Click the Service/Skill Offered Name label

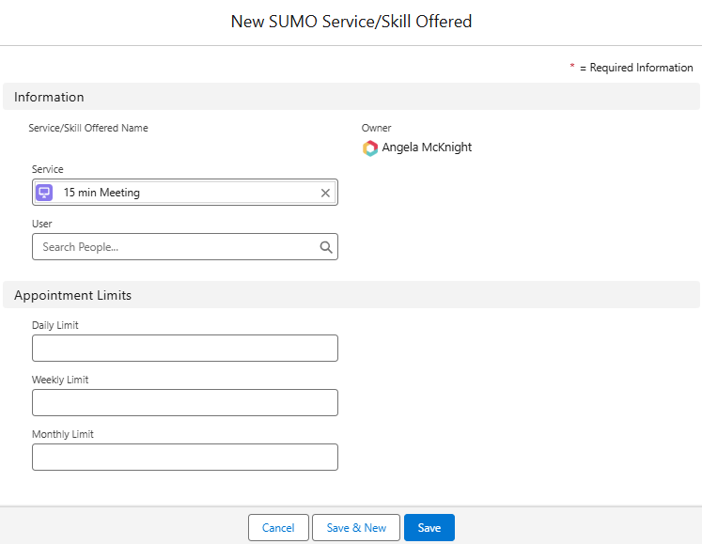pos(88,128)
